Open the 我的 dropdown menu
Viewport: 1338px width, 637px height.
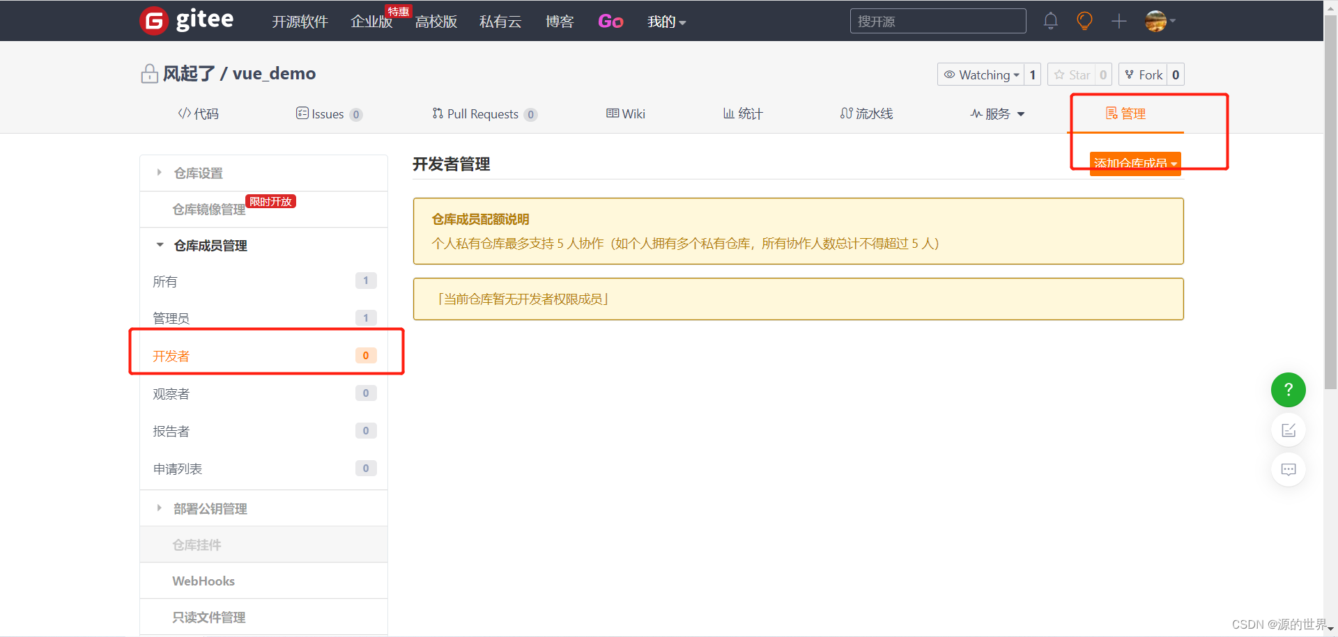pos(666,22)
